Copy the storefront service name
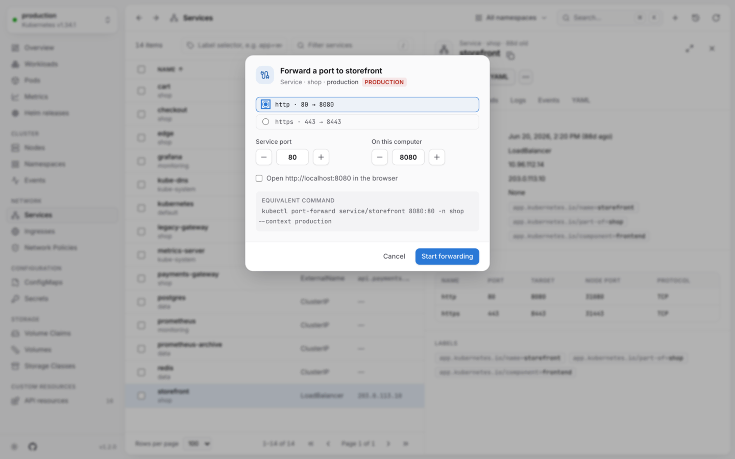 [510, 56]
